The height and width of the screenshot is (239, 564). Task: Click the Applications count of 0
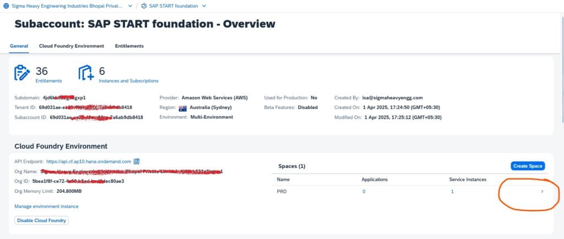(x=364, y=191)
